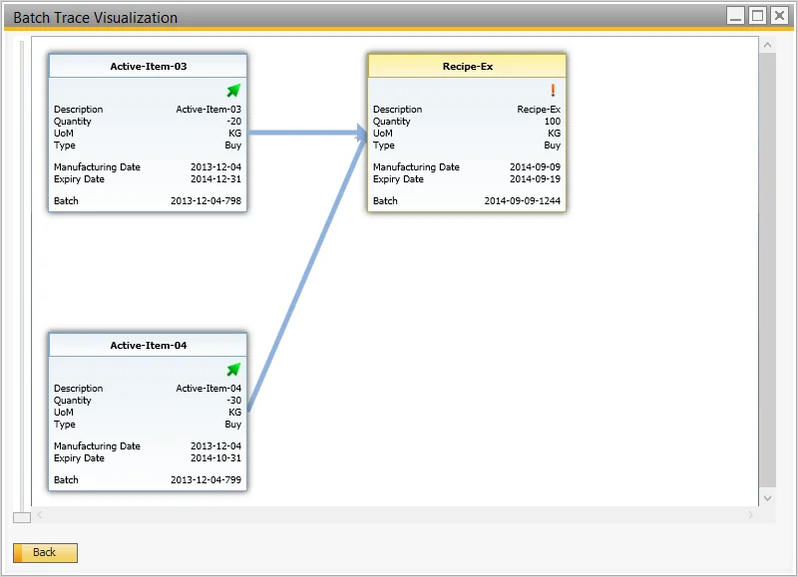798x577 pixels.
Task: Click the vertical scrollbar up arrow
Action: 767,45
